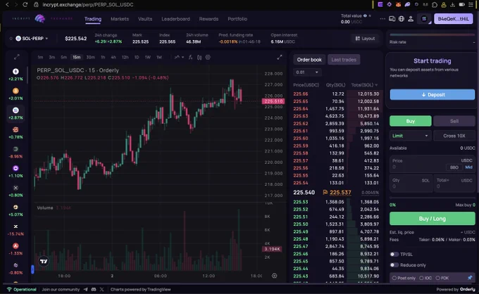The width and height of the screenshot is (479, 294).
Task: Open the chart indicators (fx) menu
Action: coord(190,58)
